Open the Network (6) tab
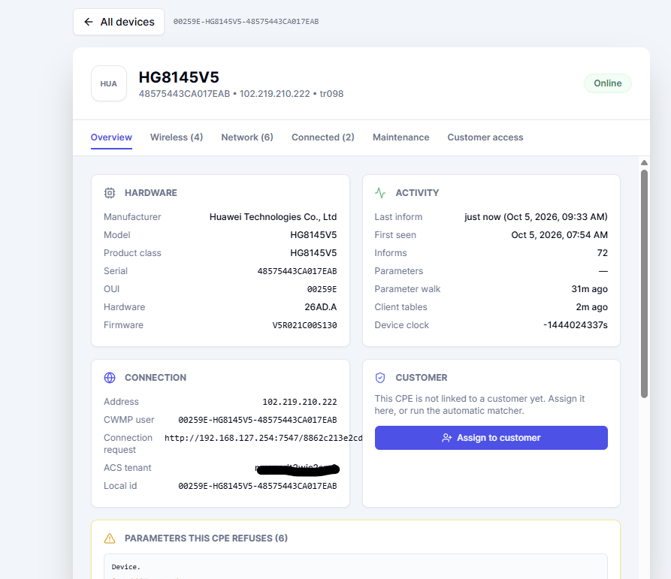 [x=247, y=137]
